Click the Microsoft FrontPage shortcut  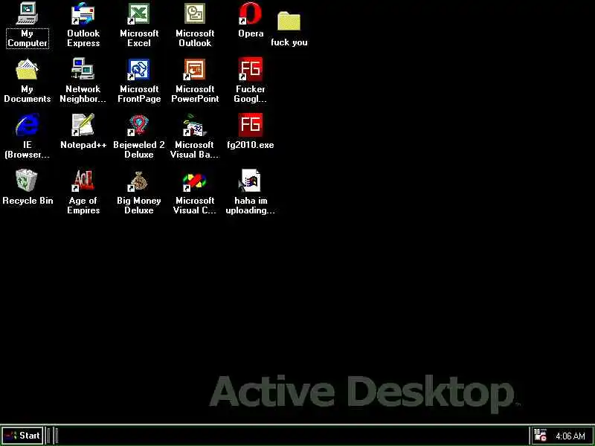point(139,69)
